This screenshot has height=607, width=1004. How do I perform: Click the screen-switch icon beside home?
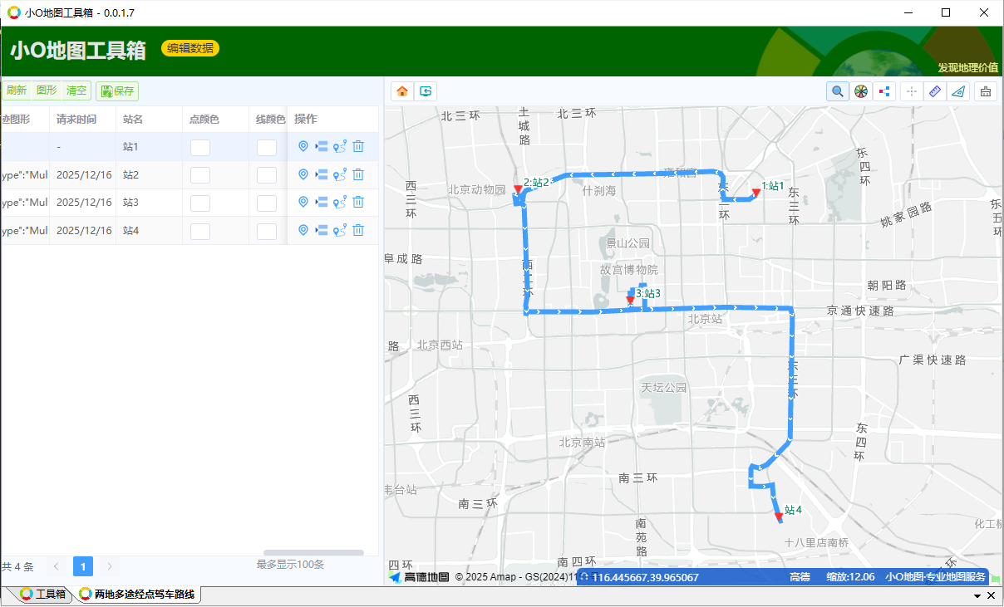click(426, 91)
